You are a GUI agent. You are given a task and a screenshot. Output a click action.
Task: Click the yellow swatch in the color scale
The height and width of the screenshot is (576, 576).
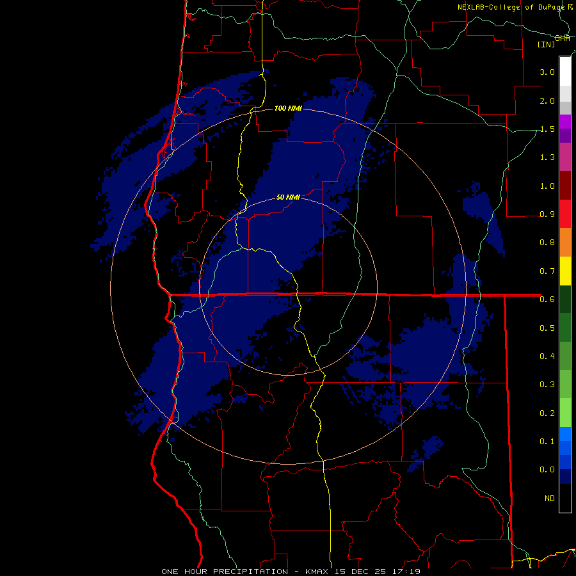point(565,271)
